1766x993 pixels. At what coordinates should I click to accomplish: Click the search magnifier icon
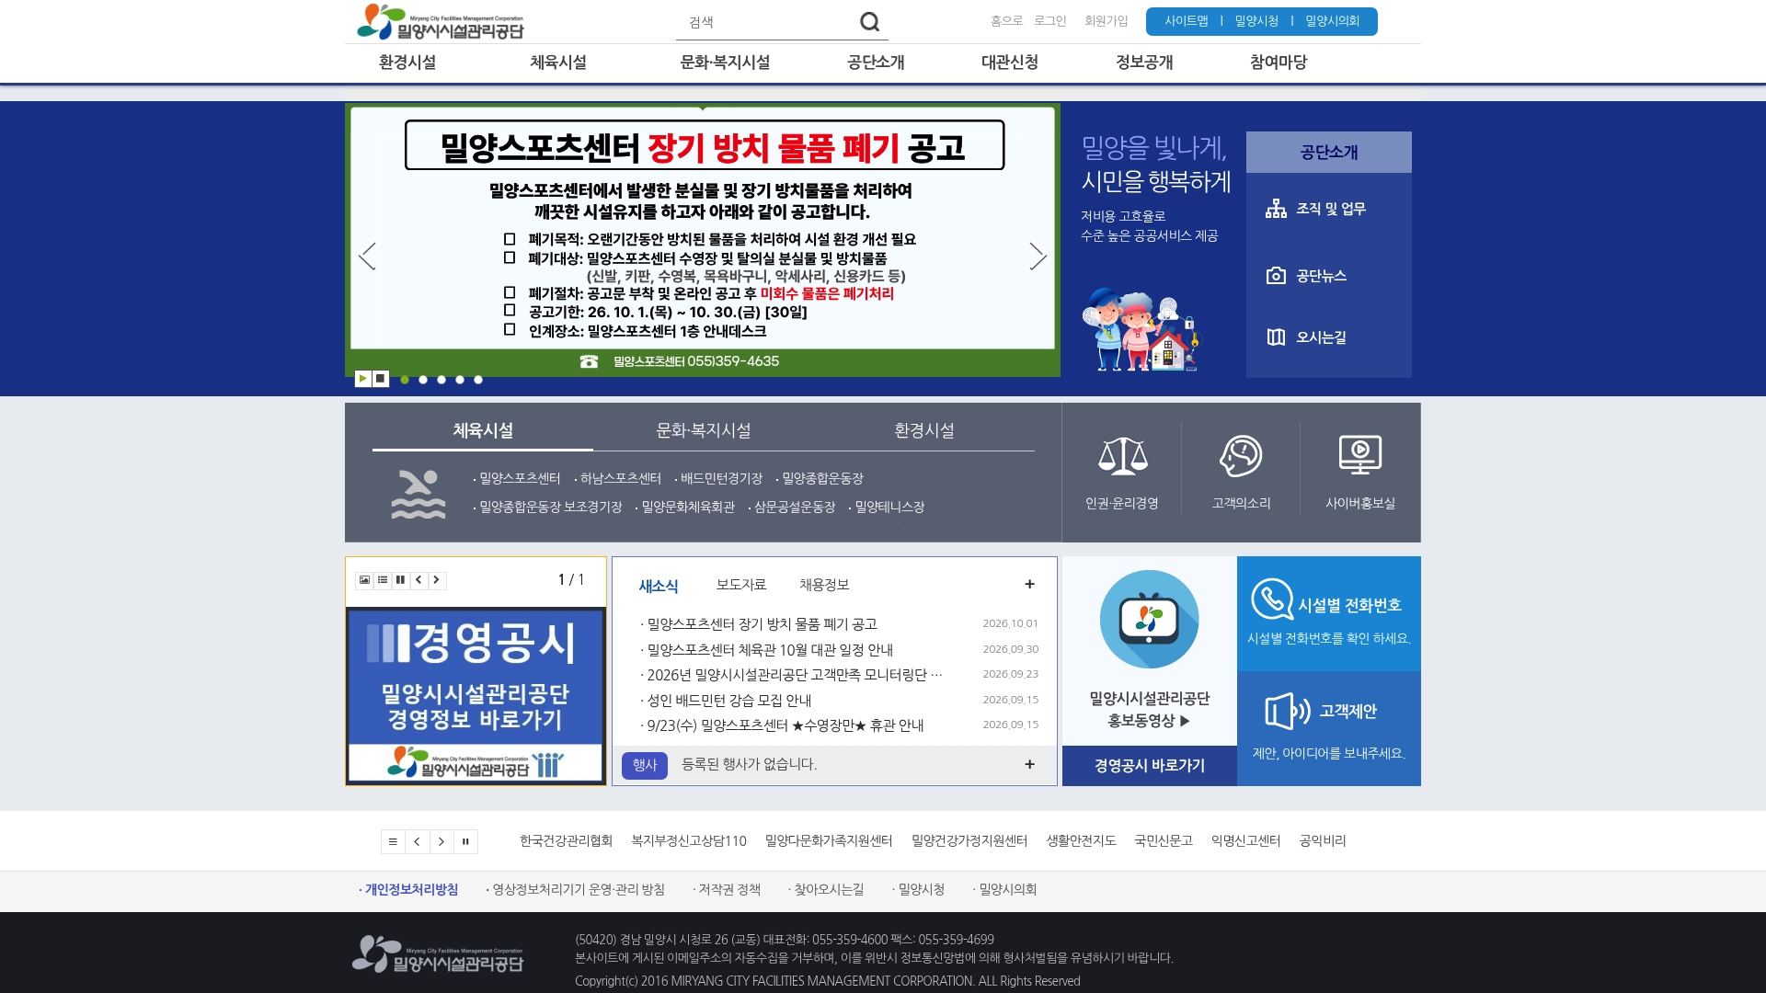869,21
